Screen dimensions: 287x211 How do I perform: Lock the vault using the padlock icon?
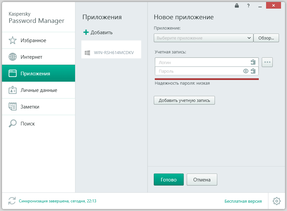tap(237, 5)
